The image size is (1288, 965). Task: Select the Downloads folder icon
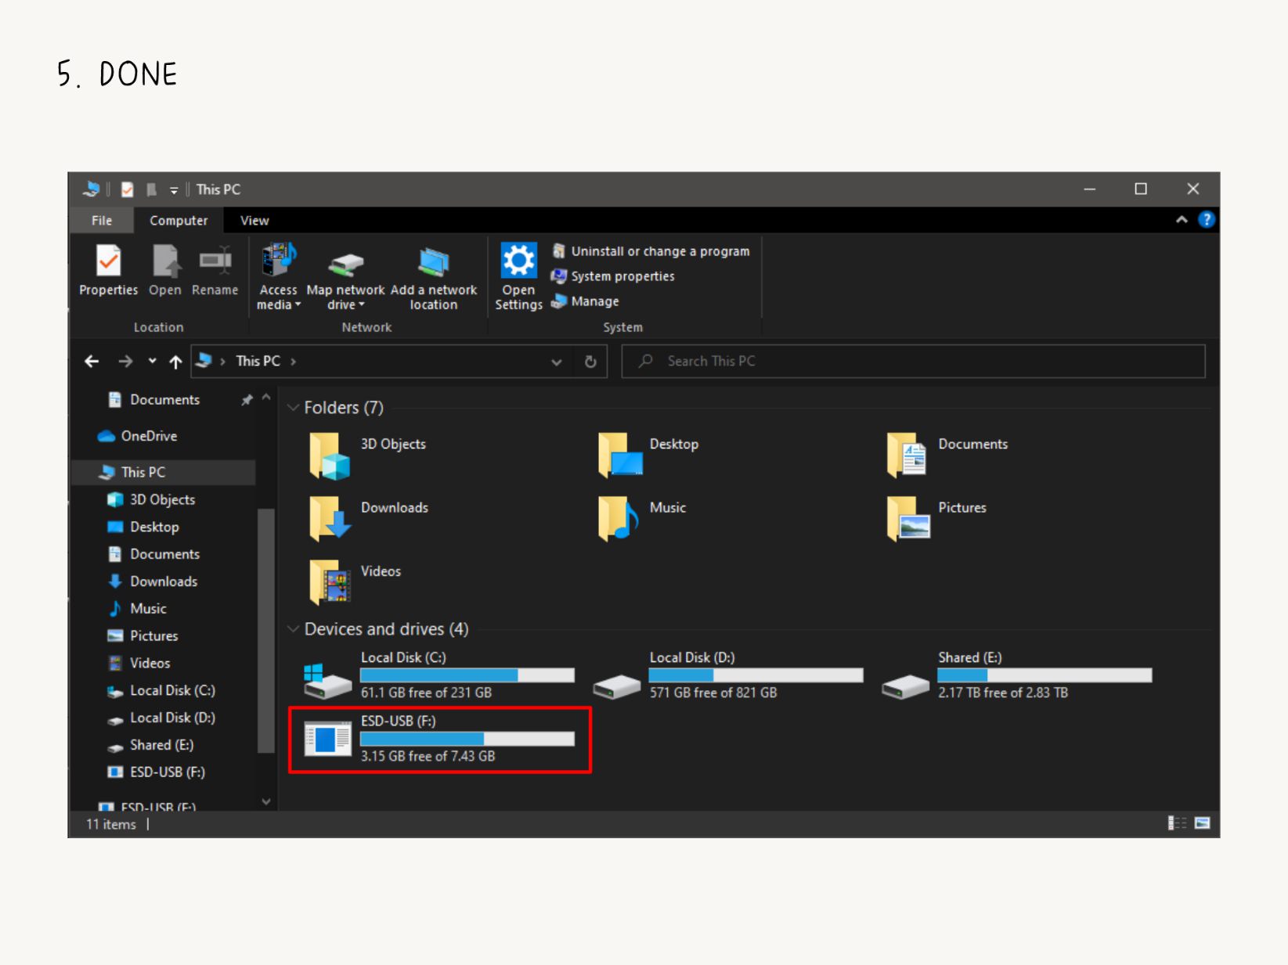330,518
